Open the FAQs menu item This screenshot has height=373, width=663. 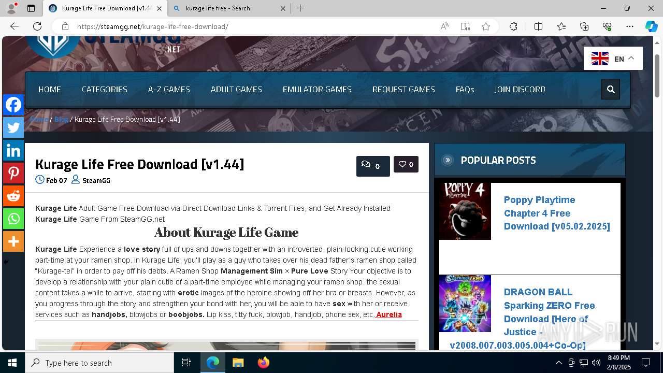pyautogui.click(x=465, y=89)
